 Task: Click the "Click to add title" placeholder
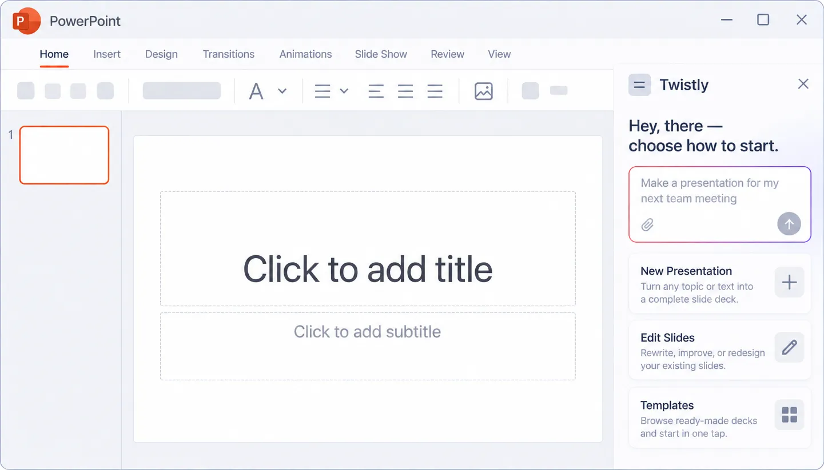[368, 248]
